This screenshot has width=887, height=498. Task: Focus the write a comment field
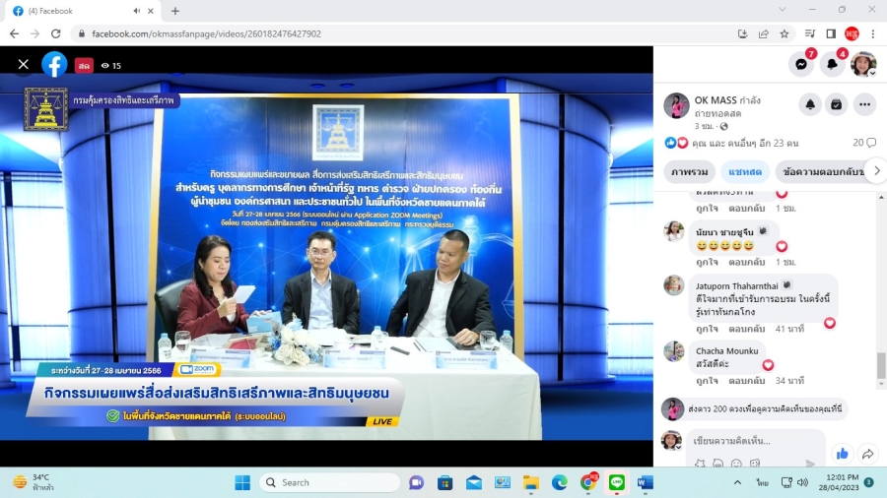(755, 440)
